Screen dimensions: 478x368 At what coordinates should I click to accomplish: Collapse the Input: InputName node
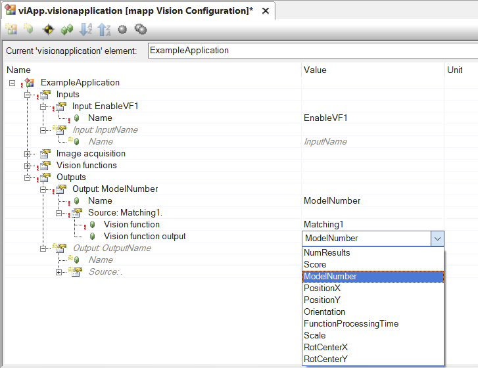[x=43, y=130]
